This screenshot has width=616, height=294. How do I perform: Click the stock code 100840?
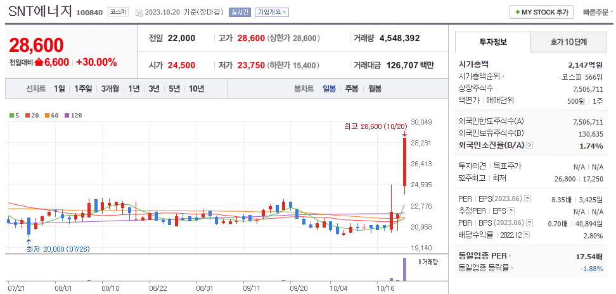pyautogui.click(x=89, y=13)
